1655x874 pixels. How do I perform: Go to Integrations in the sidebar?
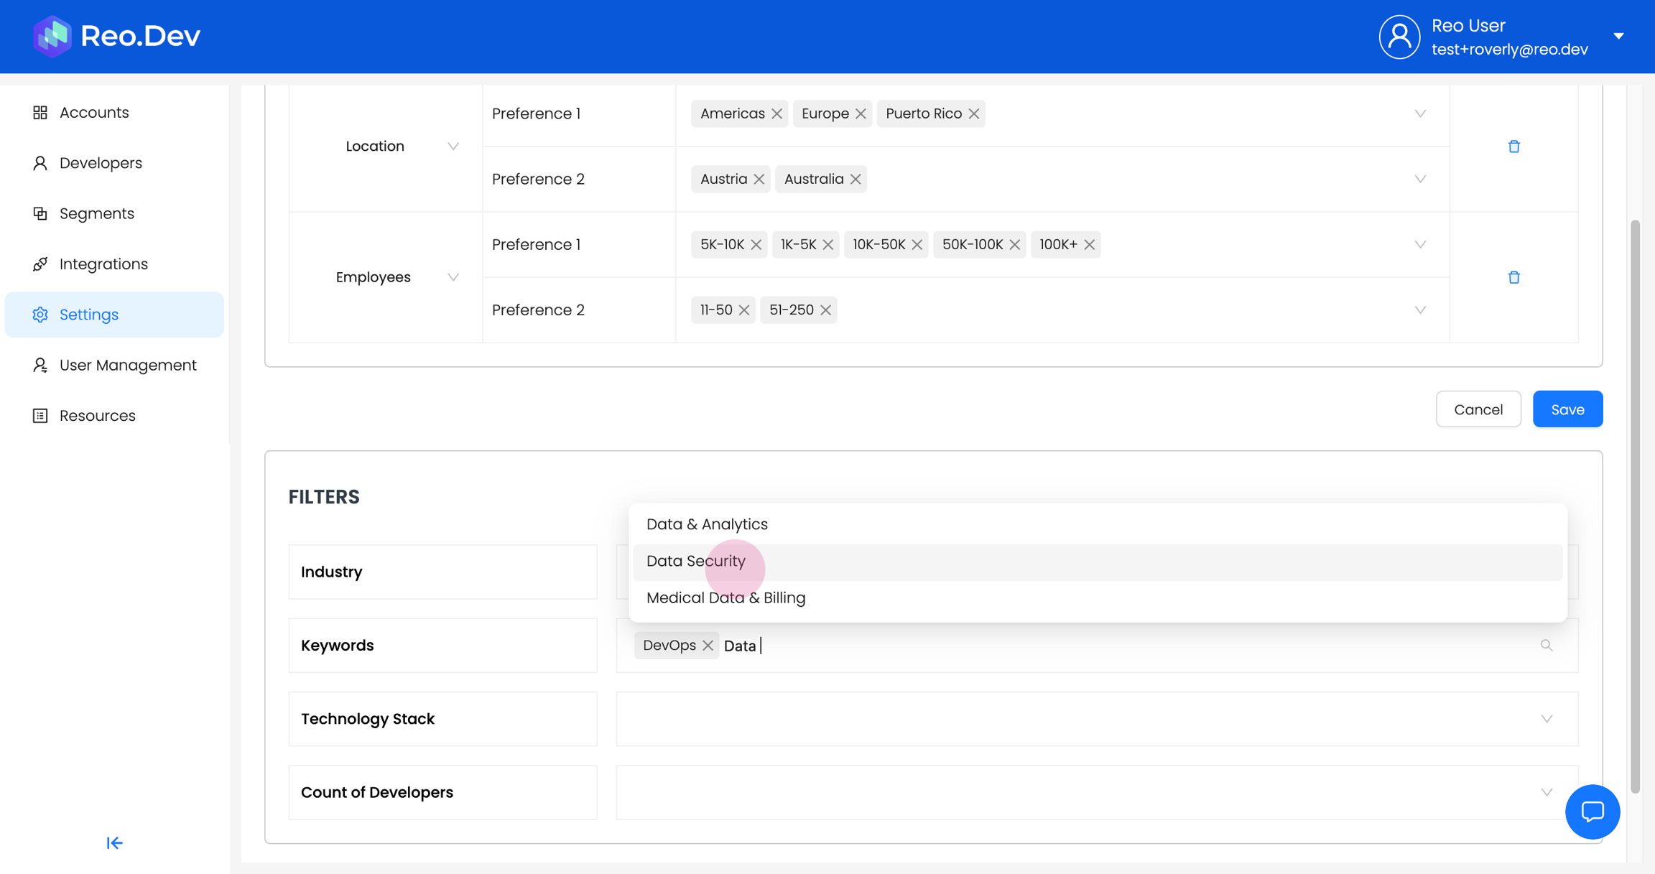(103, 264)
